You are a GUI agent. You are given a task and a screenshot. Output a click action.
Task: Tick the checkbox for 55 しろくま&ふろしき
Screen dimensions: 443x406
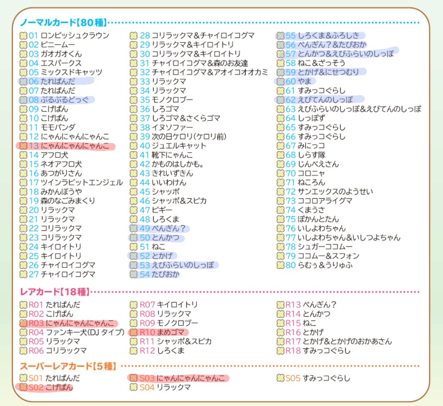point(280,35)
